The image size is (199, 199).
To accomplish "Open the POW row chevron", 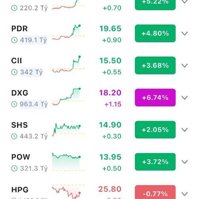I will (x=184, y=162).
